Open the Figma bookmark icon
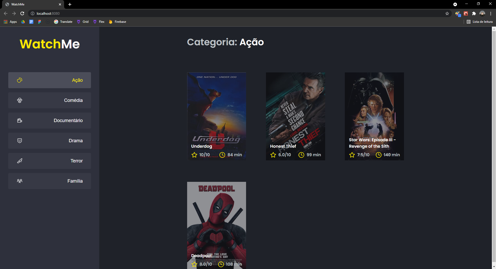Image resolution: width=496 pixels, height=269 pixels. [x=40, y=22]
